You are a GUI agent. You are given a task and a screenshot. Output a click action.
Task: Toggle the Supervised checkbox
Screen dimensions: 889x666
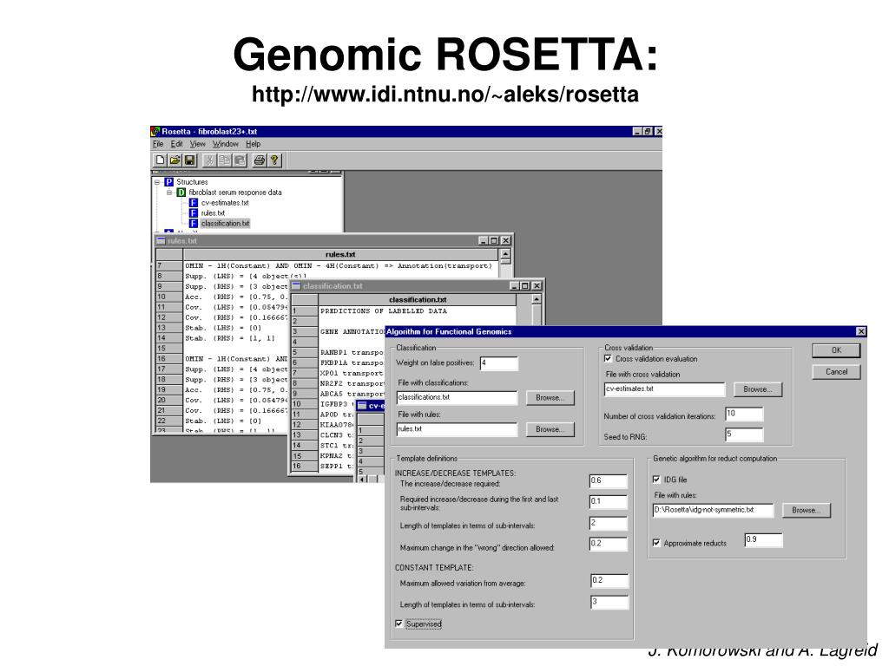pos(399,624)
